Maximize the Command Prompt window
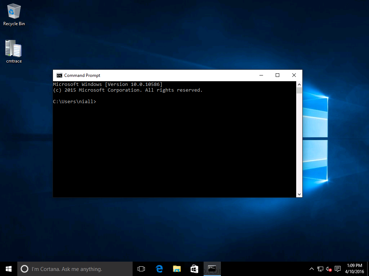 pyautogui.click(x=277, y=75)
